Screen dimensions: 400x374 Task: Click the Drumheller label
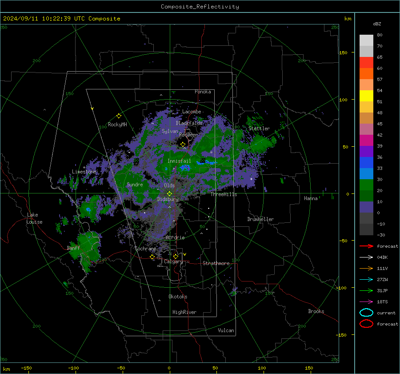260,219
